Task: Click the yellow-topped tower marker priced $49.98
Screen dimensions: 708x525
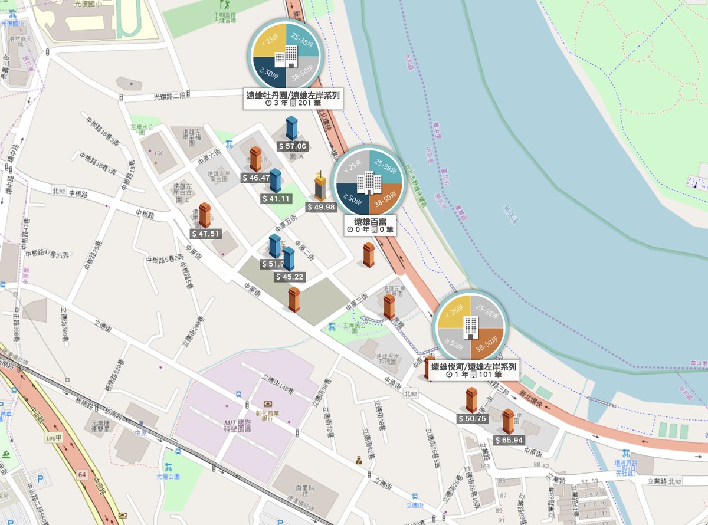Action: pos(320,186)
